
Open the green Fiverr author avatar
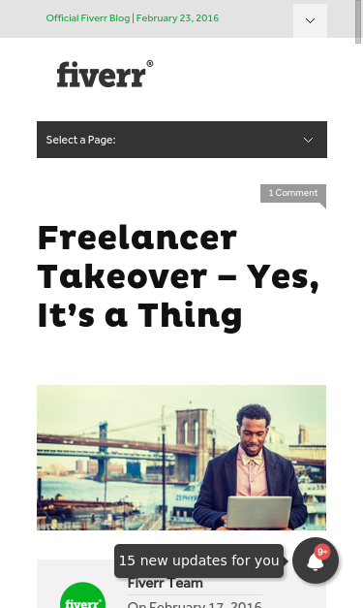[82, 595]
